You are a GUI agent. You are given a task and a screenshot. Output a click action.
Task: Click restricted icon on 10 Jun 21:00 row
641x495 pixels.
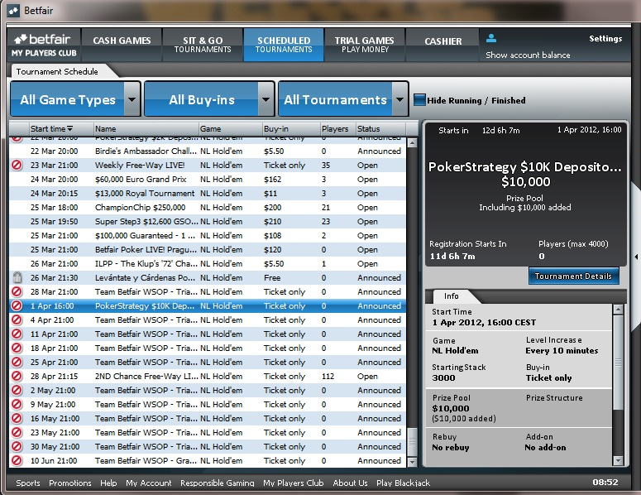click(17, 460)
